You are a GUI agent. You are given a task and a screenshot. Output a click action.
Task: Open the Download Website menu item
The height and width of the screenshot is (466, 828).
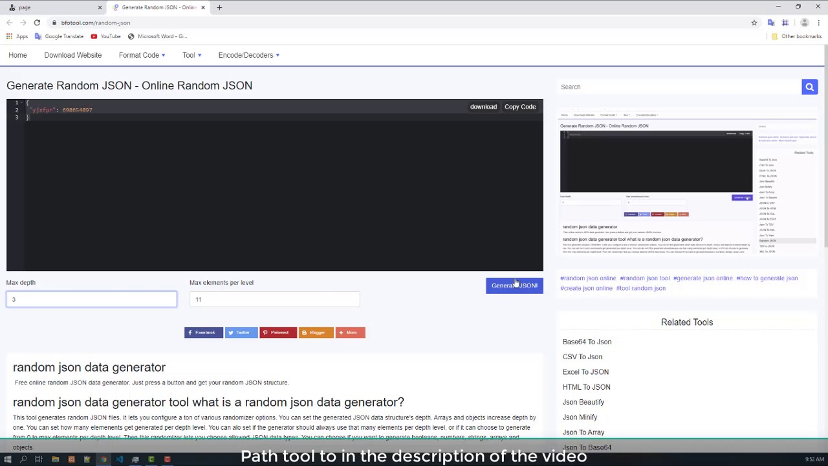(x=73, y=55)
